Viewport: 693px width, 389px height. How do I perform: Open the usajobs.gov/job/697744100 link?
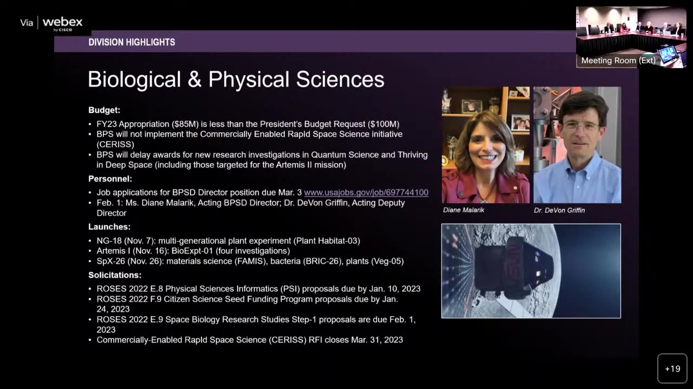pyautogui.click(x=366, y=192)
